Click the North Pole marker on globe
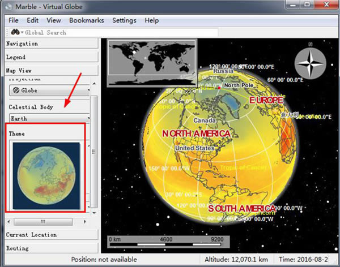This screenshot has height=267, width=340. (x=219, y=88)
